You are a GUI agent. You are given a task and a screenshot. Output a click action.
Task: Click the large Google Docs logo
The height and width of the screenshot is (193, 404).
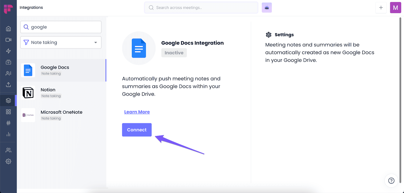139,48
